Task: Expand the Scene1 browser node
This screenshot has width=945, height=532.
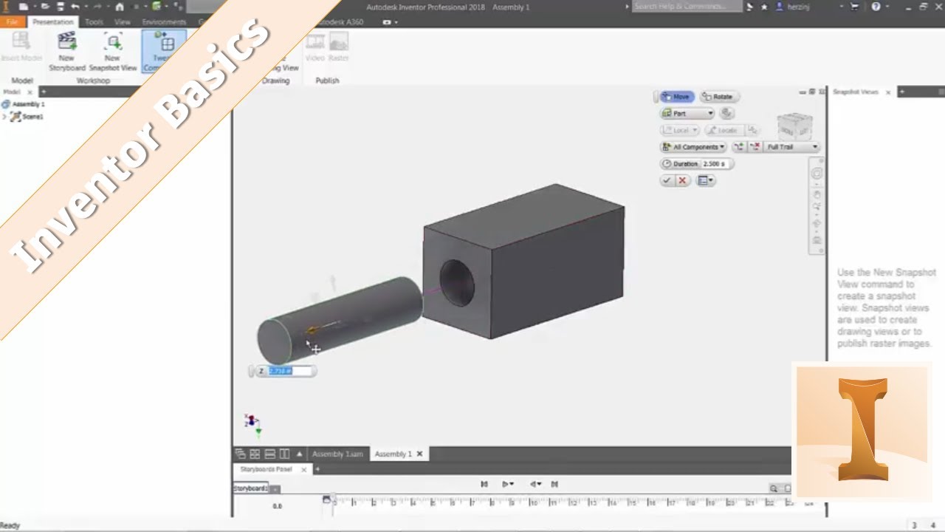Action: (4, 117)
